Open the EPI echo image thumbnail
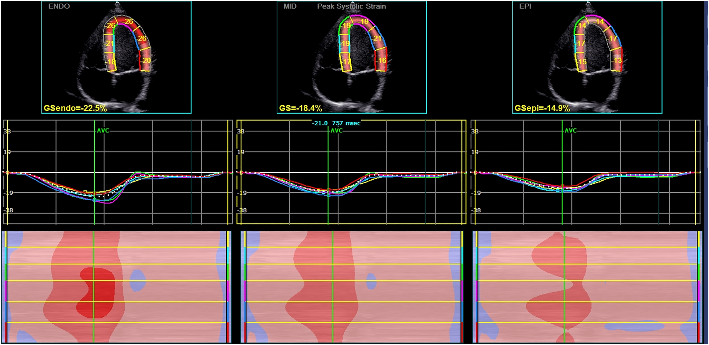The height and width of the screenshot is (345, 709). [x=587, y=57]
